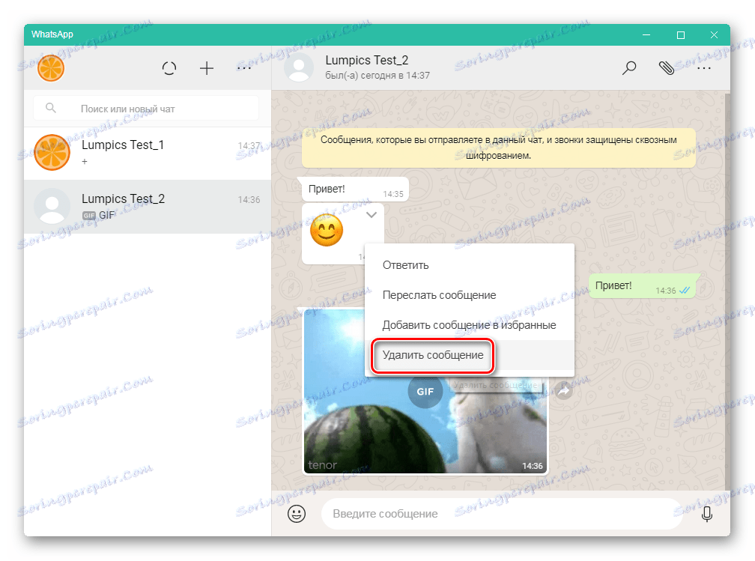Viewport: 755px width, 561px height.
Task: Open the Status circle icon
Action: 169,68
